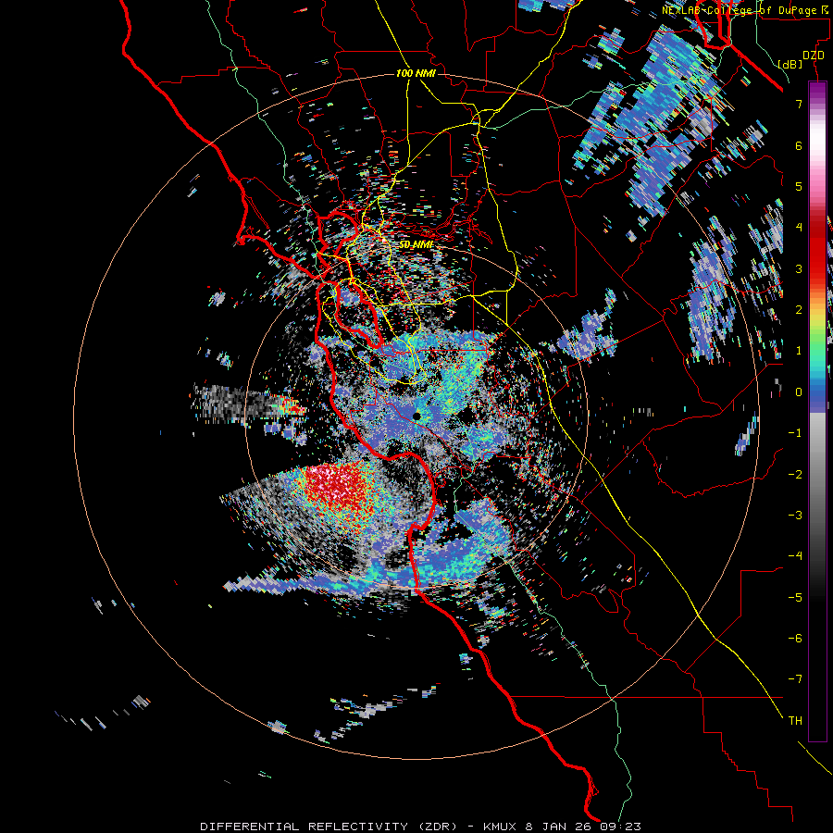Click the "-5" value on the color scale
This screenshot has width=833, height=833.
pos(795,598)
